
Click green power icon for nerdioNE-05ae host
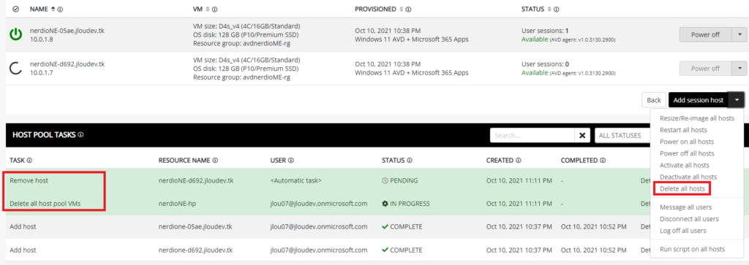(x=16, y=35)
